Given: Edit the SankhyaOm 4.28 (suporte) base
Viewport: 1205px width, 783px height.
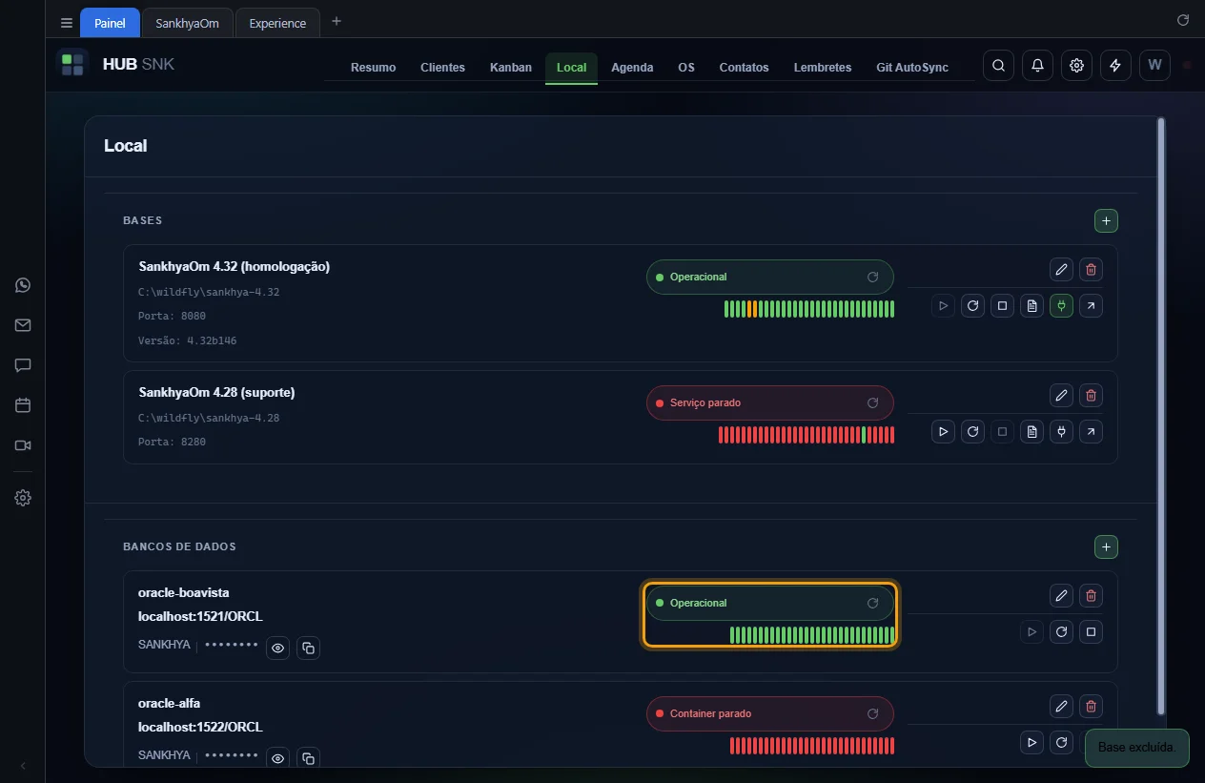Looking at the screenshot, I should tap(1061, 395).
